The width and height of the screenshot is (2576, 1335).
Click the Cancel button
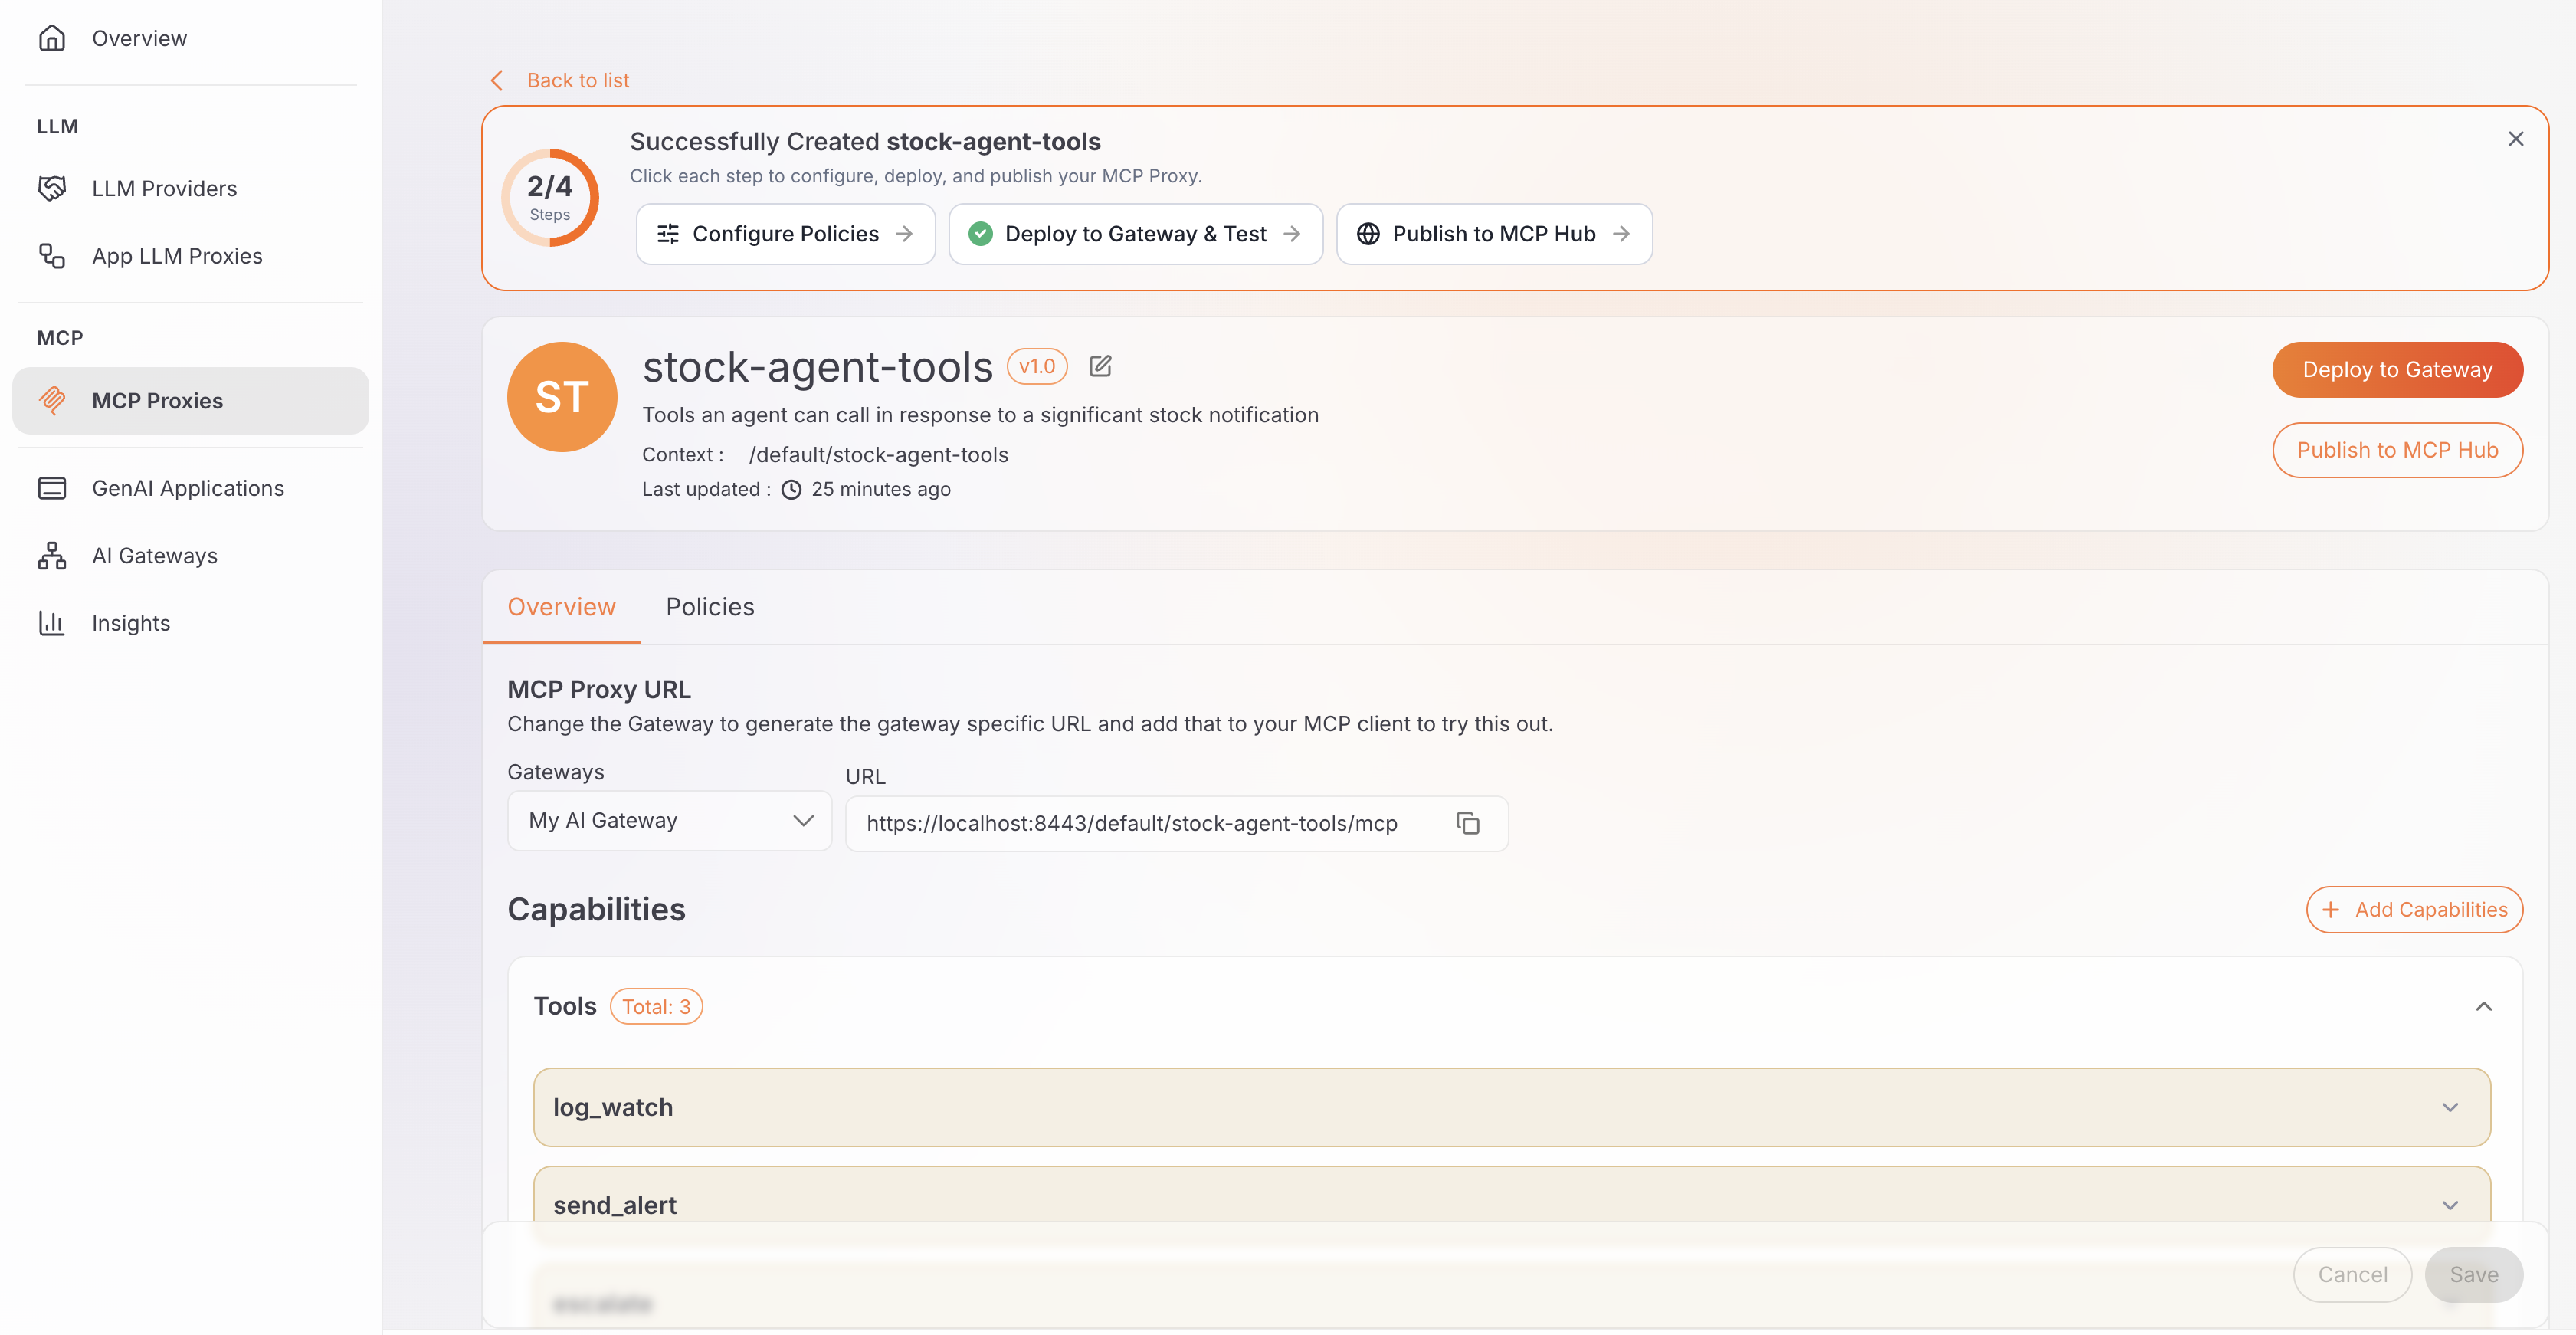coord(2352,1274)
